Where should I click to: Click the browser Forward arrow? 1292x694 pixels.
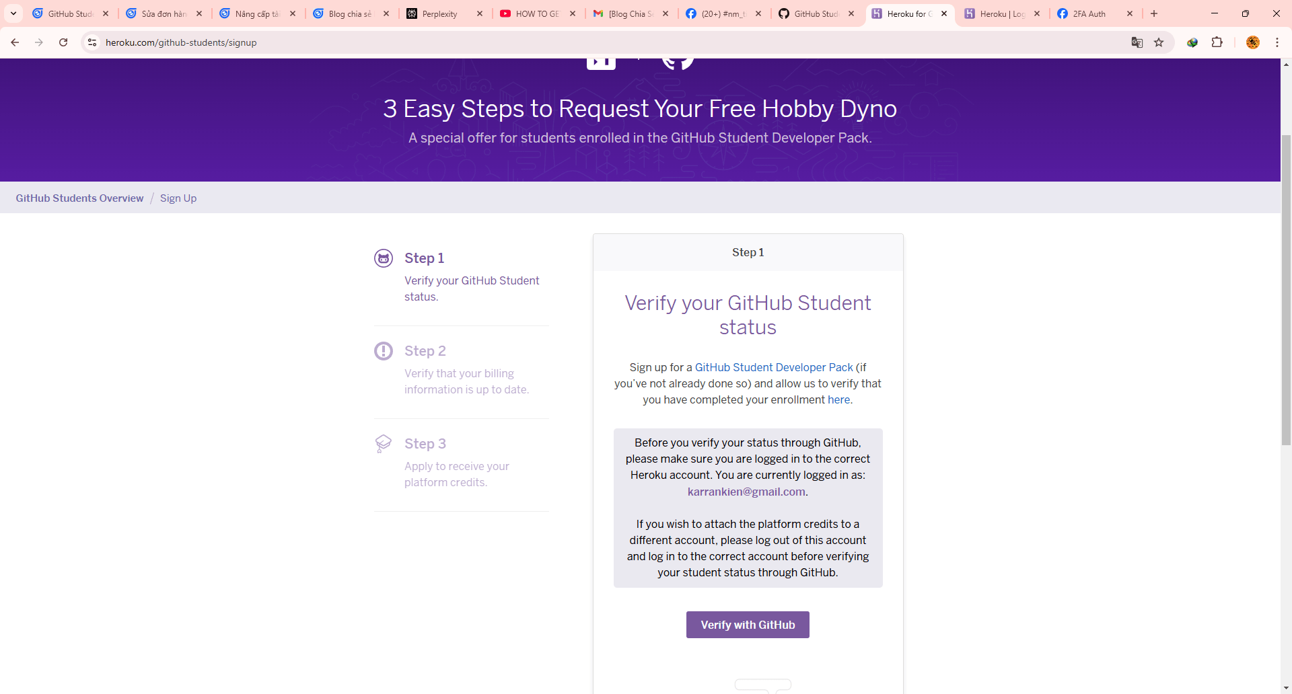pyautogui.click(x=39, y=42)
